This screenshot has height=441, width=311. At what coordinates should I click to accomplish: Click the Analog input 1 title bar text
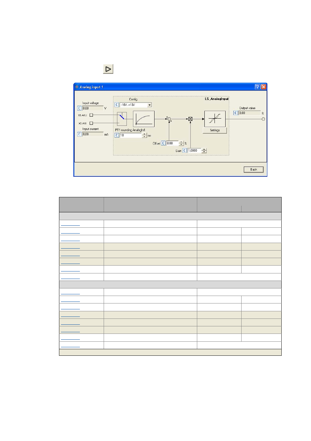pyautogui.click(x=91, y=87)
